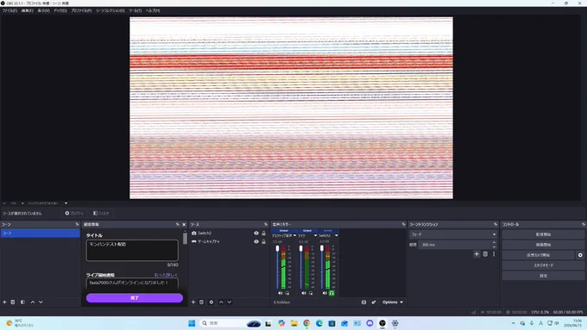
Task: Float the Scene Transitions dock header icon
Action: 495,224
